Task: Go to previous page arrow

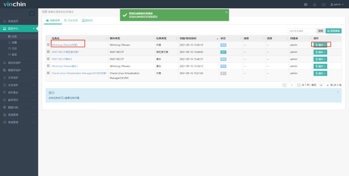Action: pos(285,85)
